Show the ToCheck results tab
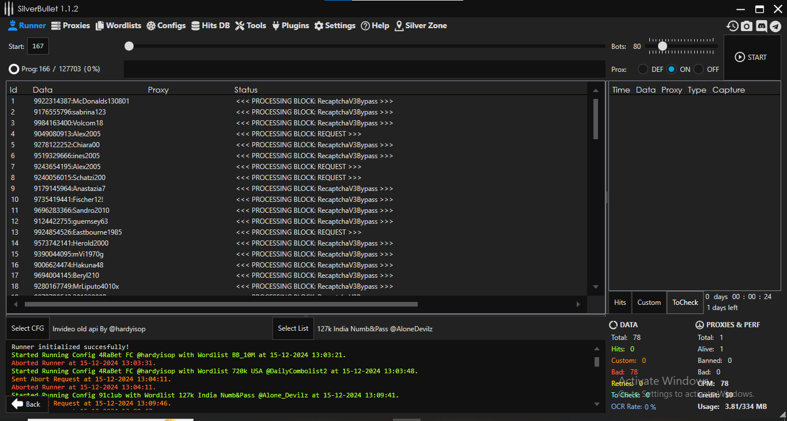 coord(685,303)
